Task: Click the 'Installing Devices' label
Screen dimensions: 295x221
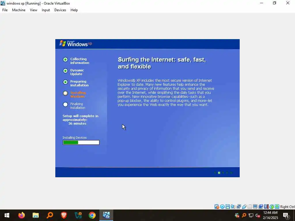Action: [75, 138]
